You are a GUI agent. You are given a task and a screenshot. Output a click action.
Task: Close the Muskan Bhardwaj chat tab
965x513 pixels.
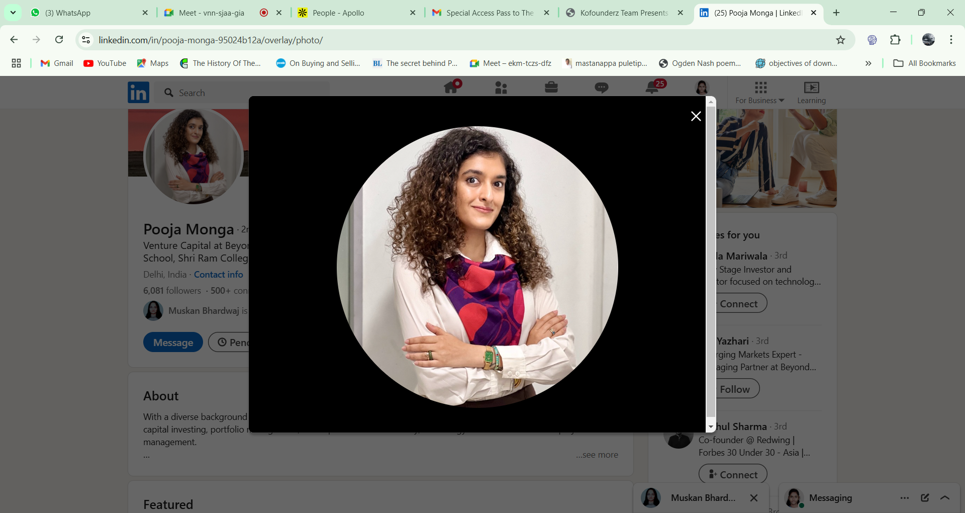coord(754,498)
